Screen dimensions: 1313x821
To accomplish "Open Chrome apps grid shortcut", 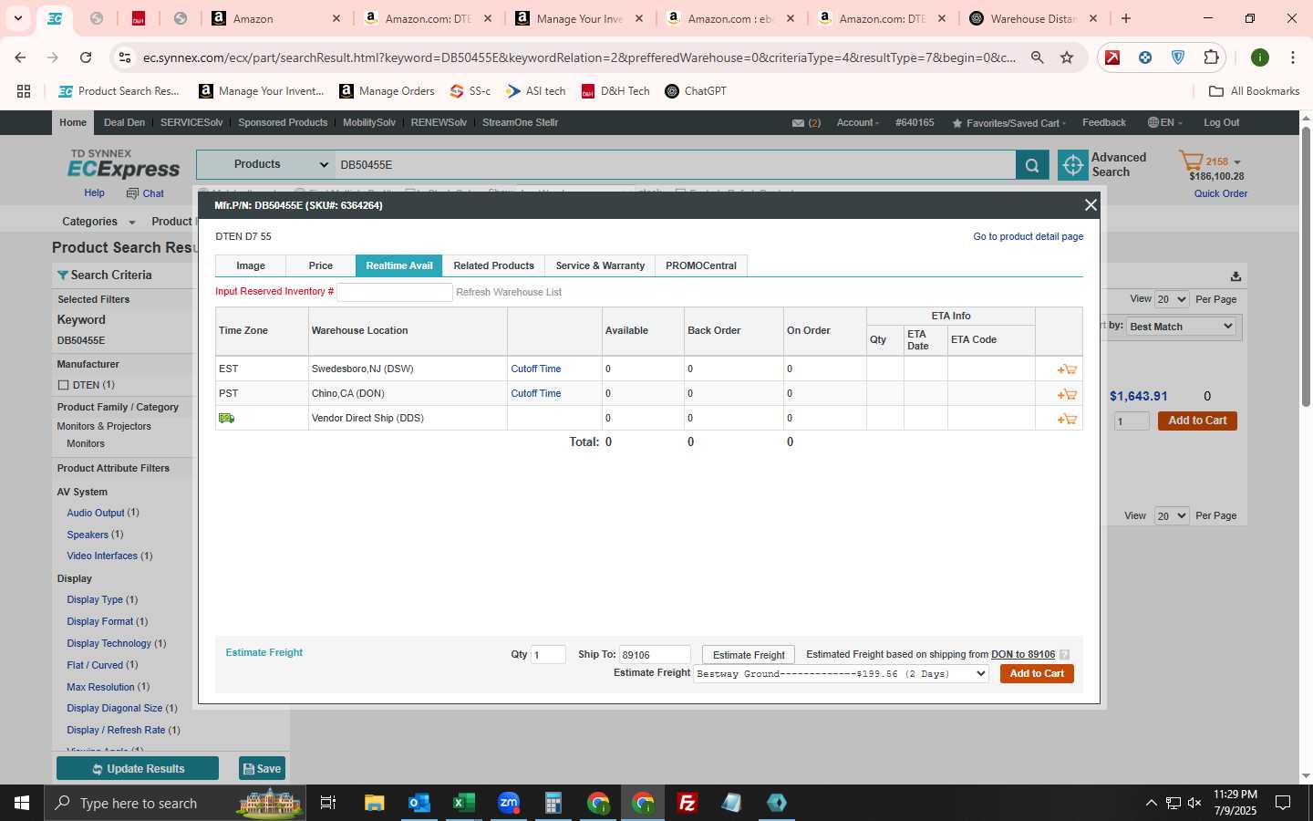I will pyautogui.click(x=24, y=91).
